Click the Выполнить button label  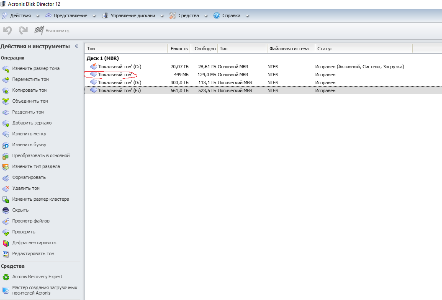[x=57, y=31]
